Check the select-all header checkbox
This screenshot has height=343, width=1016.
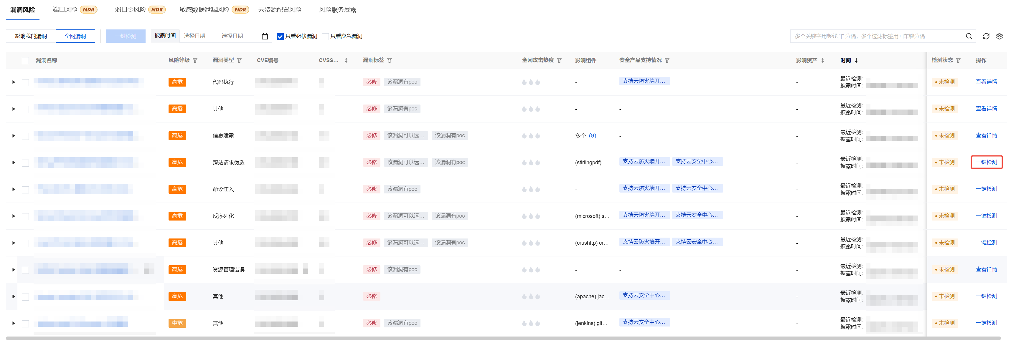(x=25, y=60)
